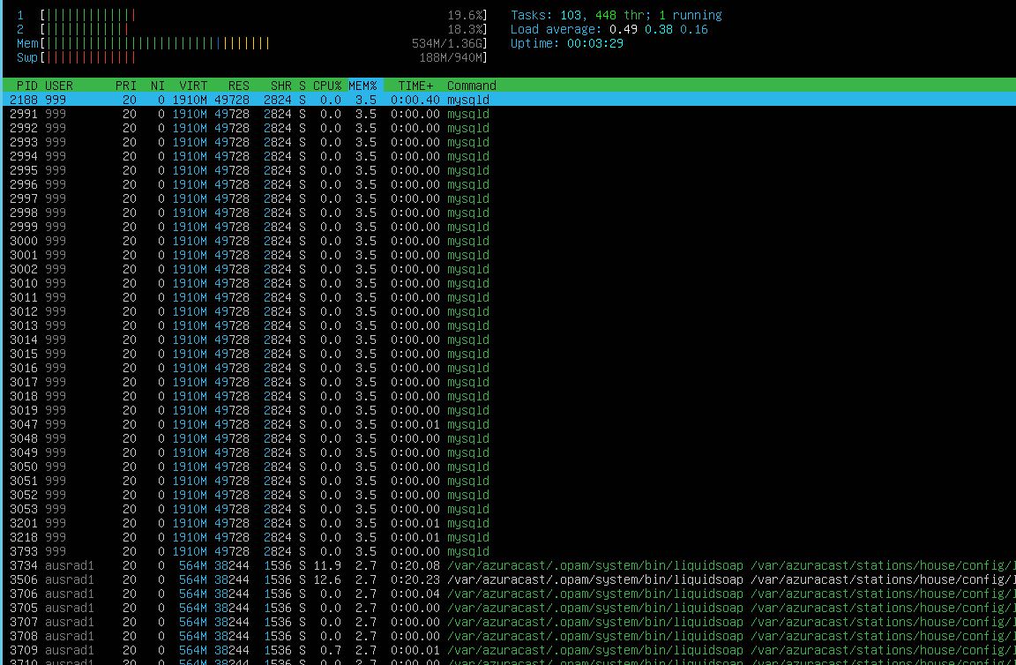Select mysqld row with PID 3047
The height and width of the screenshot is (665, 1016).
point(508,424)
